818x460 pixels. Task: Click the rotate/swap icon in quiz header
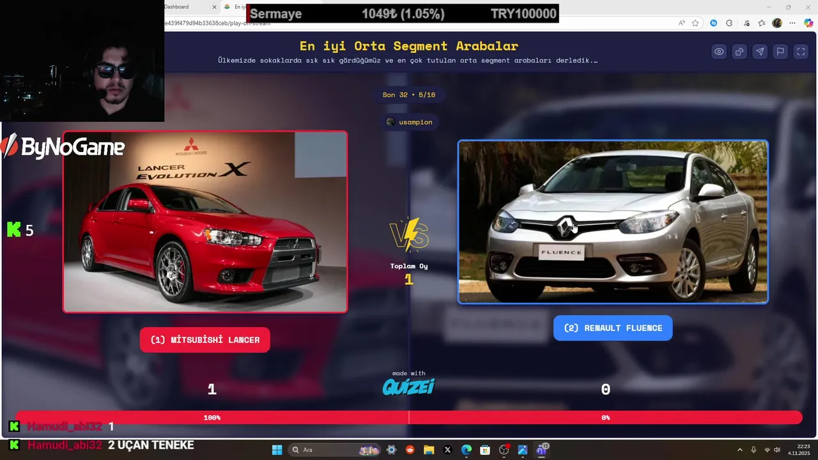click(739, 52)
